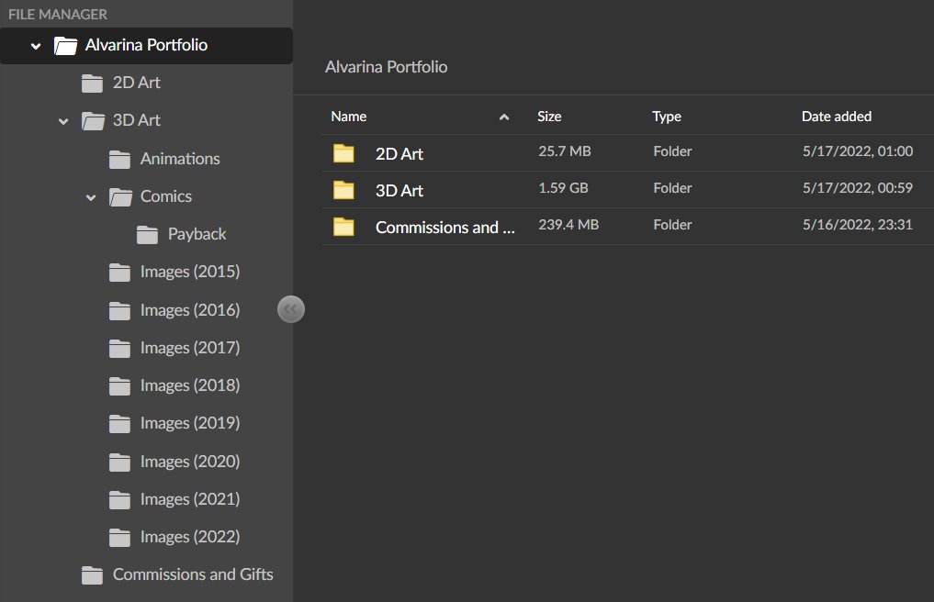Open Images (2020) tree item
Image resolution: width=934 pixels, height=602 pixels.
(190, 461)
